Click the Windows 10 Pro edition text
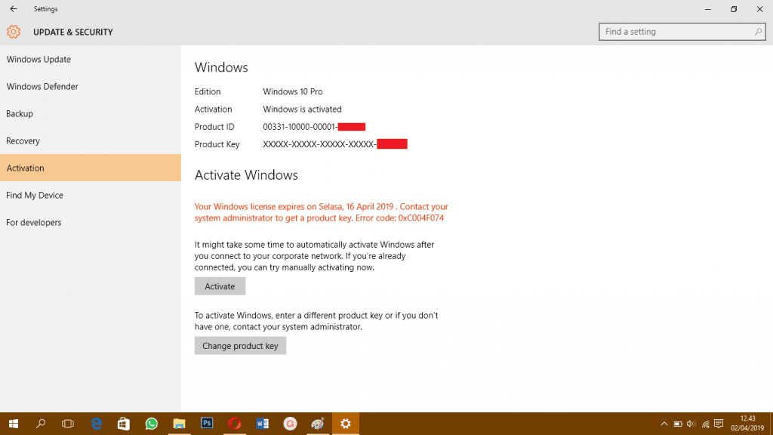 click(293, 91)
